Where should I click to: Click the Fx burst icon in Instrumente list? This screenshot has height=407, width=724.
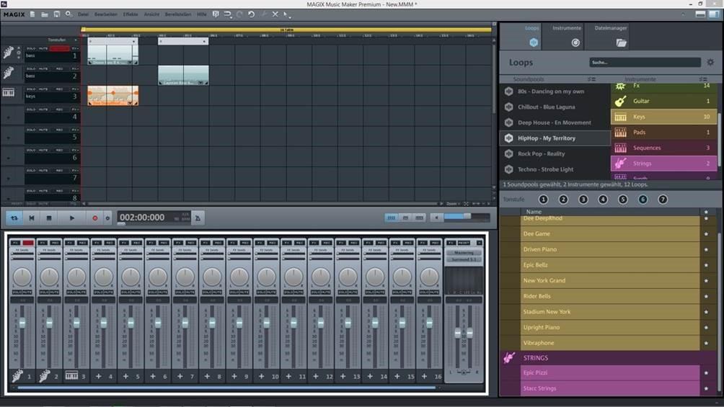tap(621, 86)
